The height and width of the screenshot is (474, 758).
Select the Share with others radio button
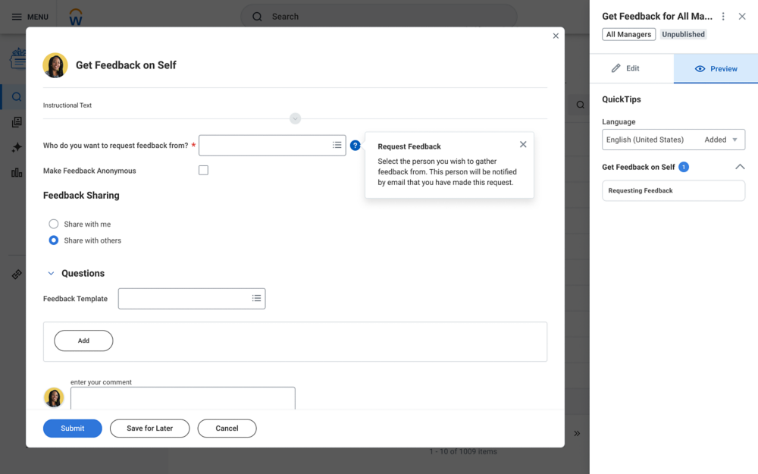click(54, 240)
